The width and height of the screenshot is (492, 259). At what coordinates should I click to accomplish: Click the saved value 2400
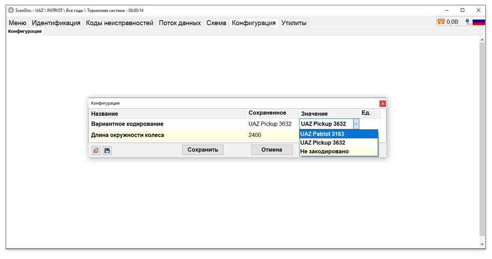click(x=255, y=135)
